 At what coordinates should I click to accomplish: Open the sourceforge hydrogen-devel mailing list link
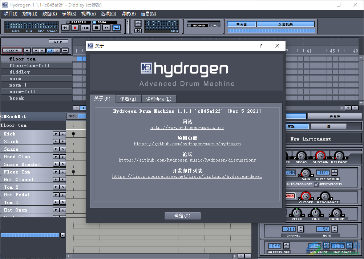point(187,176)
